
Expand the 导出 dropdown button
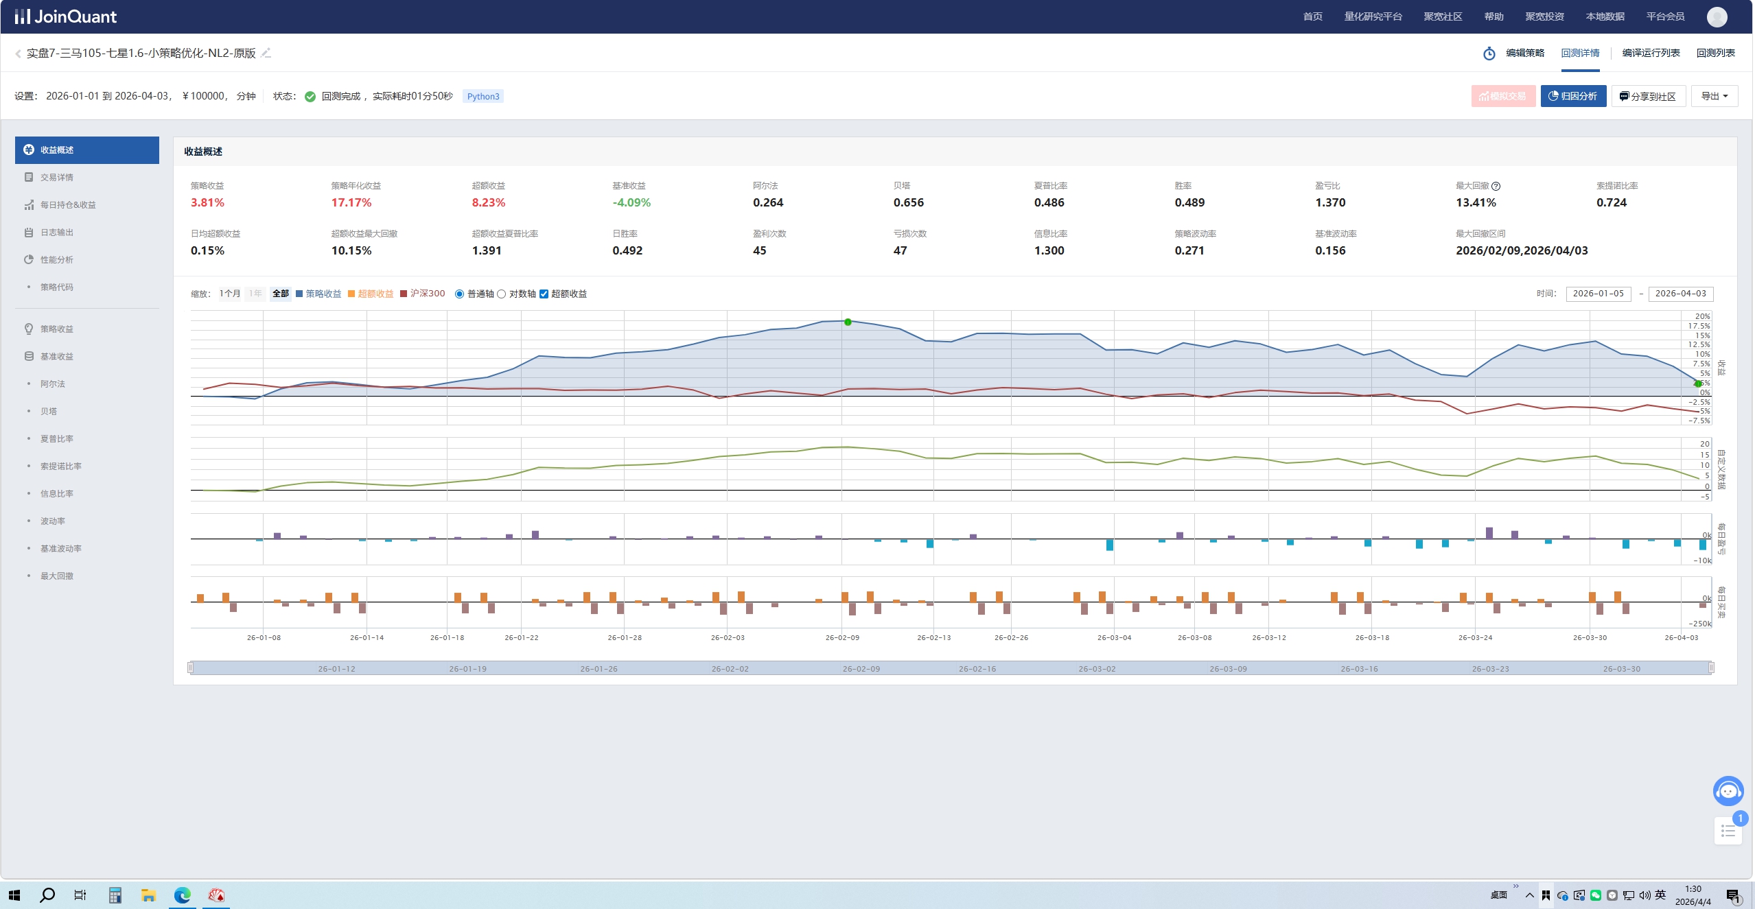pos(1714,96)
